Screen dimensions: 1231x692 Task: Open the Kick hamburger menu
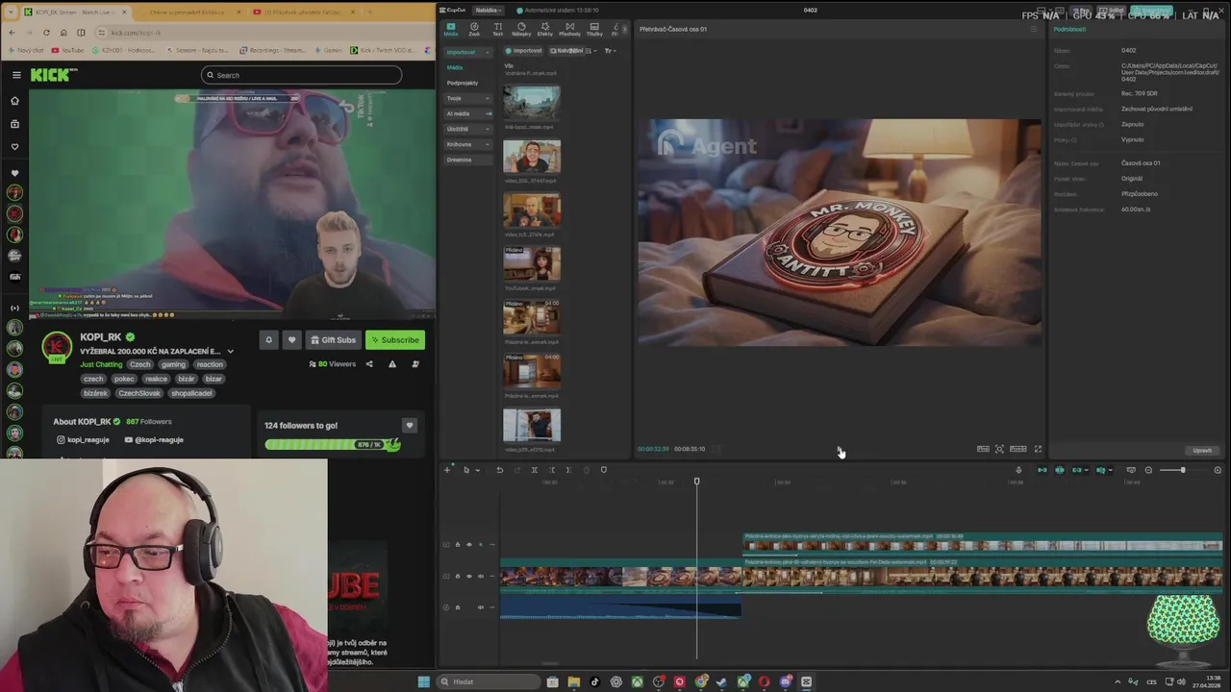point(16,75)
